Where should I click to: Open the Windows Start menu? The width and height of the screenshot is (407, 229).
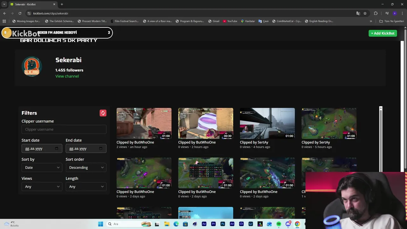(x=100, y=224)
